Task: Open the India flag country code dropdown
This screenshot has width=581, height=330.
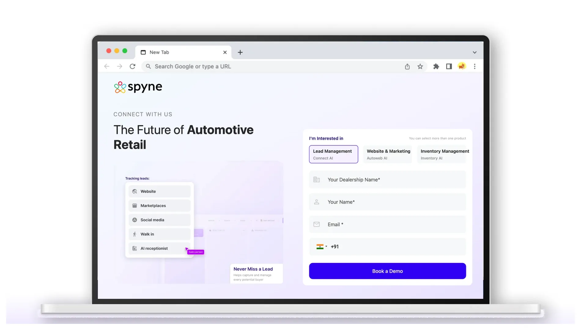Action: (322, 247)
